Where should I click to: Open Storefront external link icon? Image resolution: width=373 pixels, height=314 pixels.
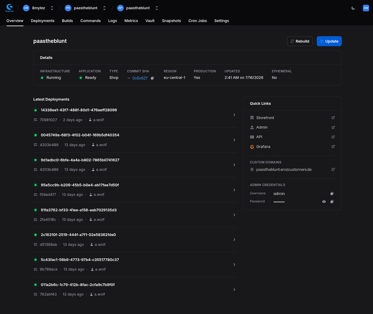point(333,118)
